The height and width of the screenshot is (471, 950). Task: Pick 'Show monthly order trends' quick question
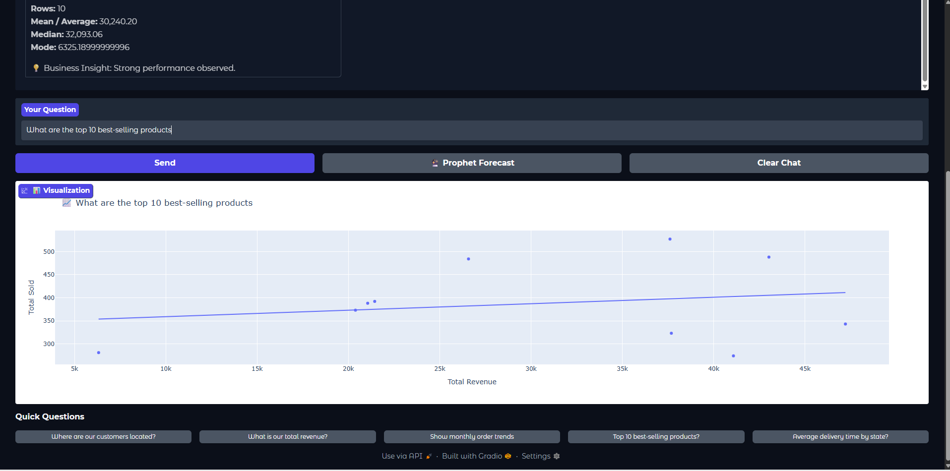(x=471, y=437)
